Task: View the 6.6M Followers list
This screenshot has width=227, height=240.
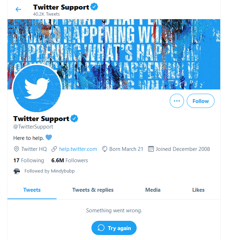Action: click(70, 160)
